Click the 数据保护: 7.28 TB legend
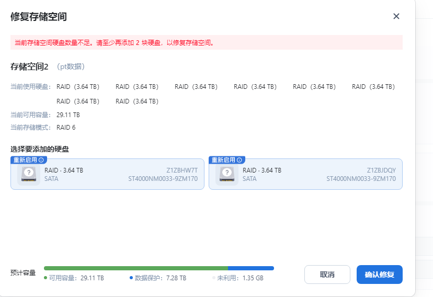 point(158,278)
